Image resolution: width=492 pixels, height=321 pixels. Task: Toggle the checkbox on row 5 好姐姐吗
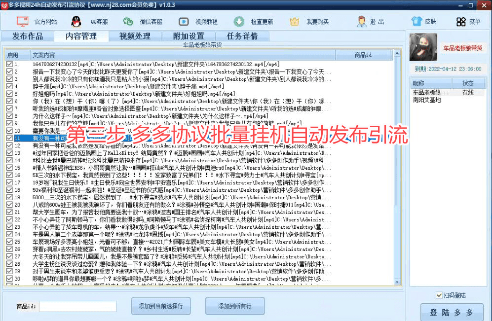click(x=9, y=94)
